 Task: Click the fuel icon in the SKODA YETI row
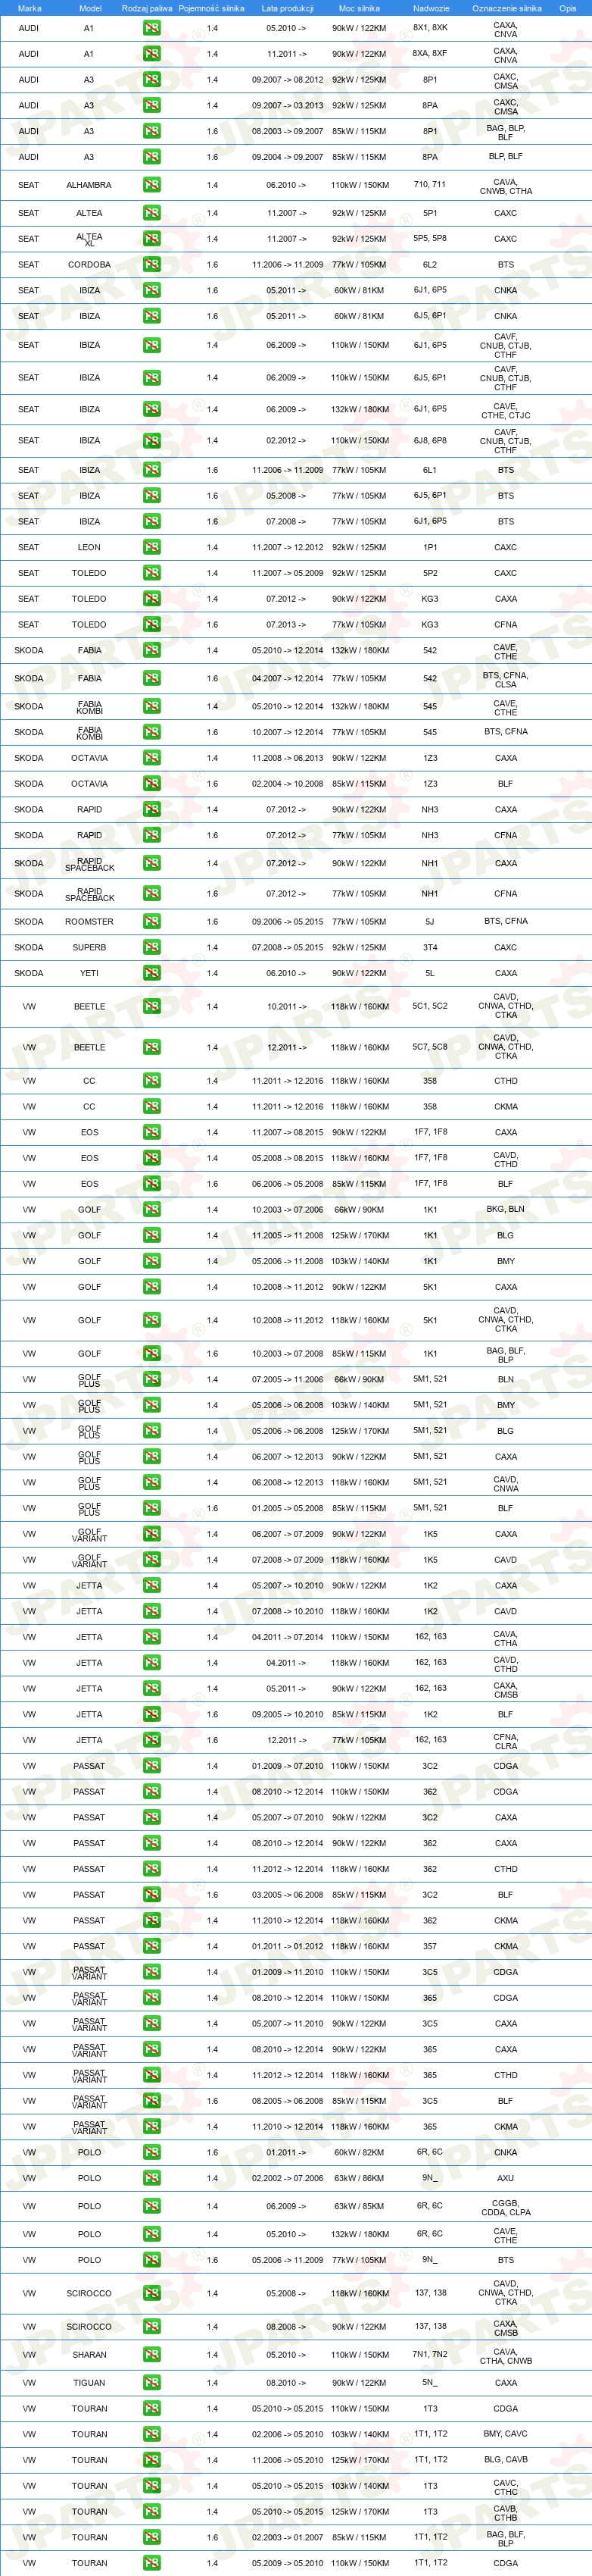[151, 973]
